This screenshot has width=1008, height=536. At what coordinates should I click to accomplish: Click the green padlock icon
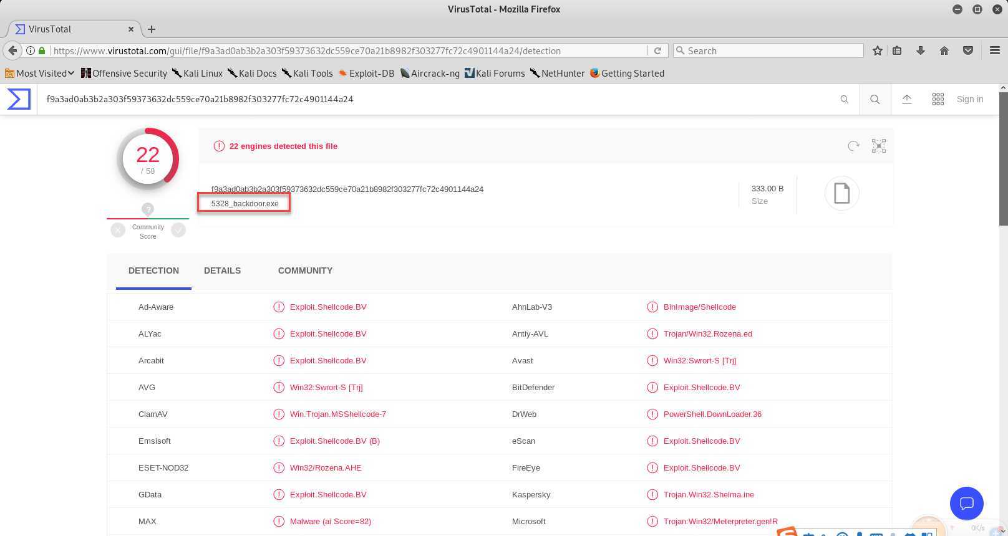pyautogui.click(x=42, y=50)
